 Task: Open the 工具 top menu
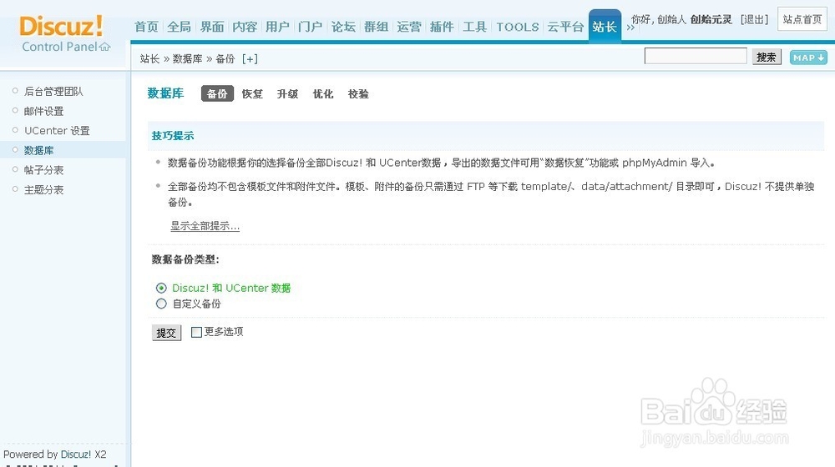tap(475, 27)
